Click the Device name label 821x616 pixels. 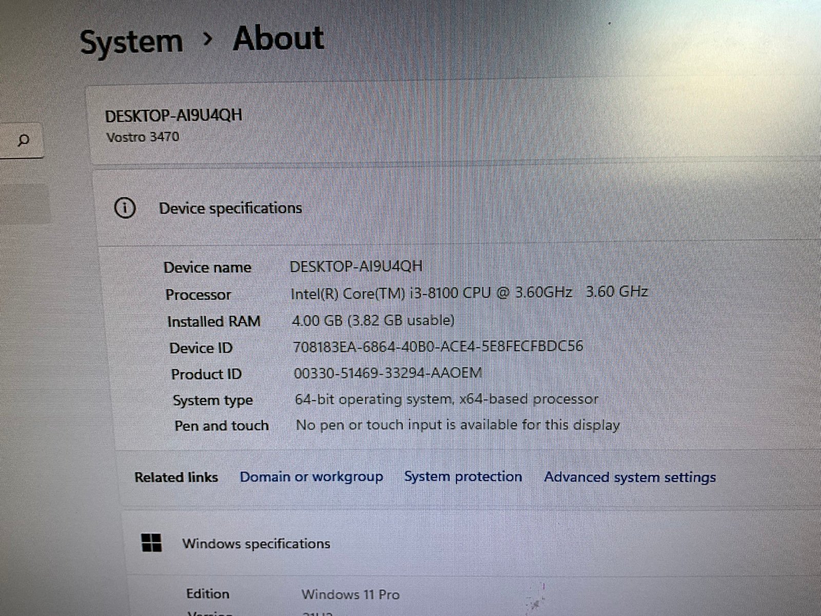tap(207, 267)
